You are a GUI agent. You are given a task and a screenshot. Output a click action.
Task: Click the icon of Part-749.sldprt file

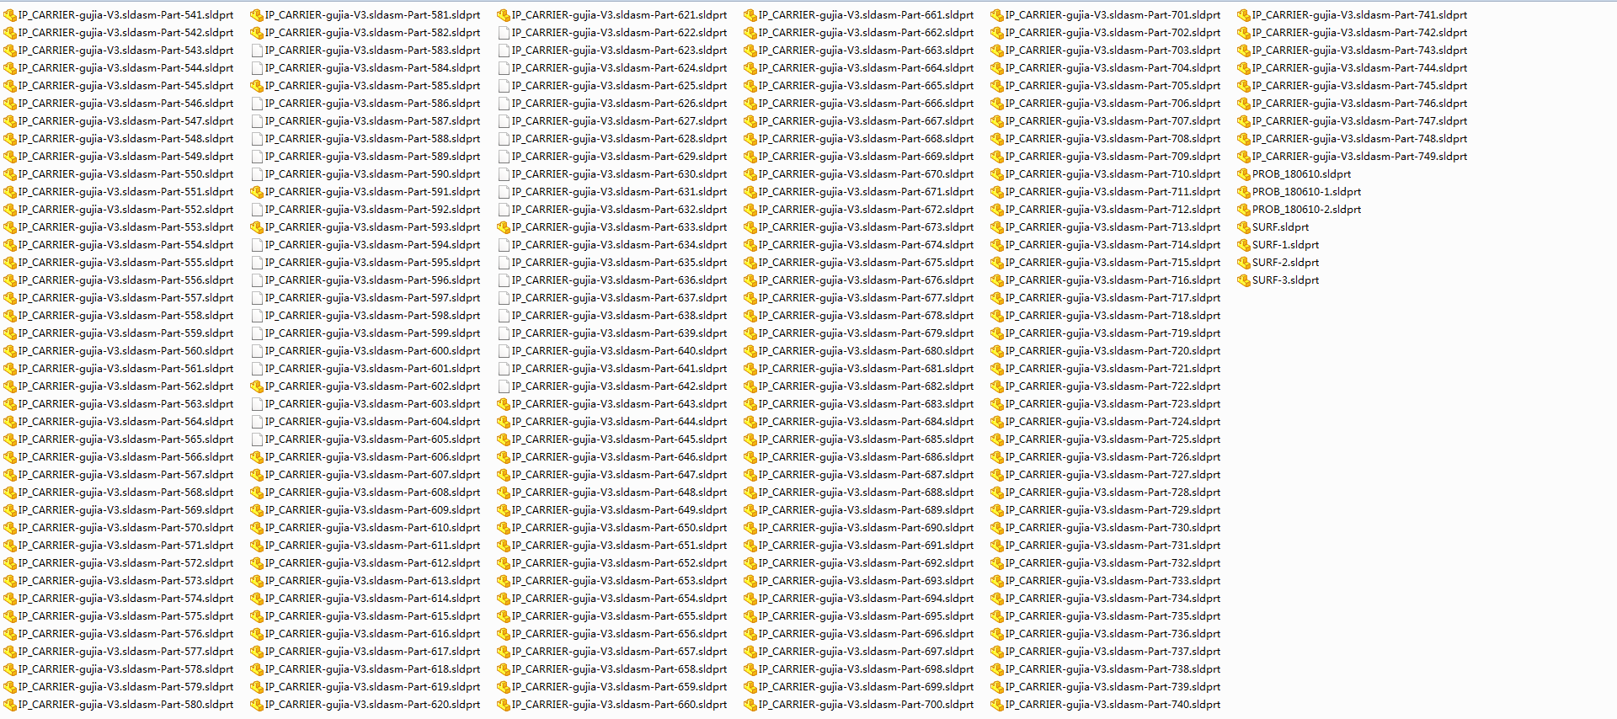click(1244, 157)
